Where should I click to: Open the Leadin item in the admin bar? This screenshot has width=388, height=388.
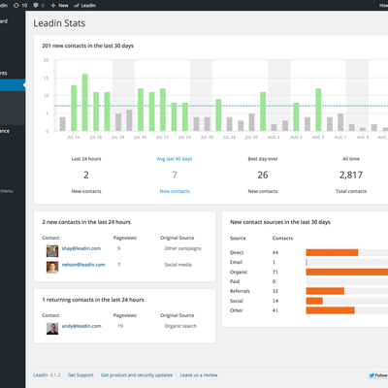[84, 5]
